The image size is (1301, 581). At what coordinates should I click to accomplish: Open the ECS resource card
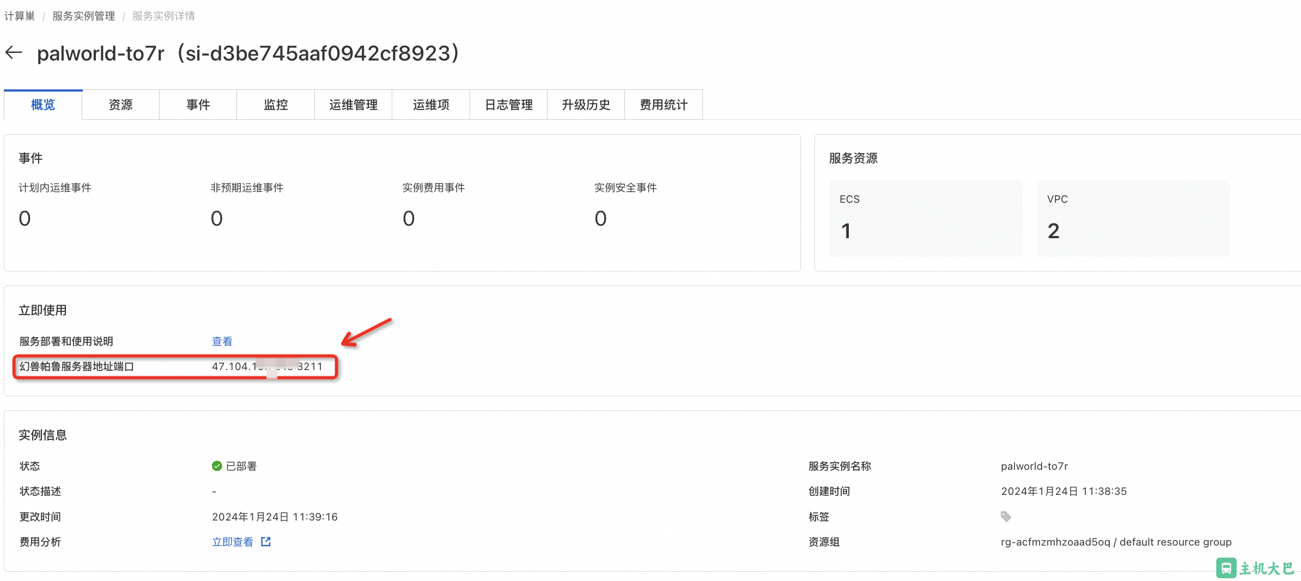(x=926, y=218)
